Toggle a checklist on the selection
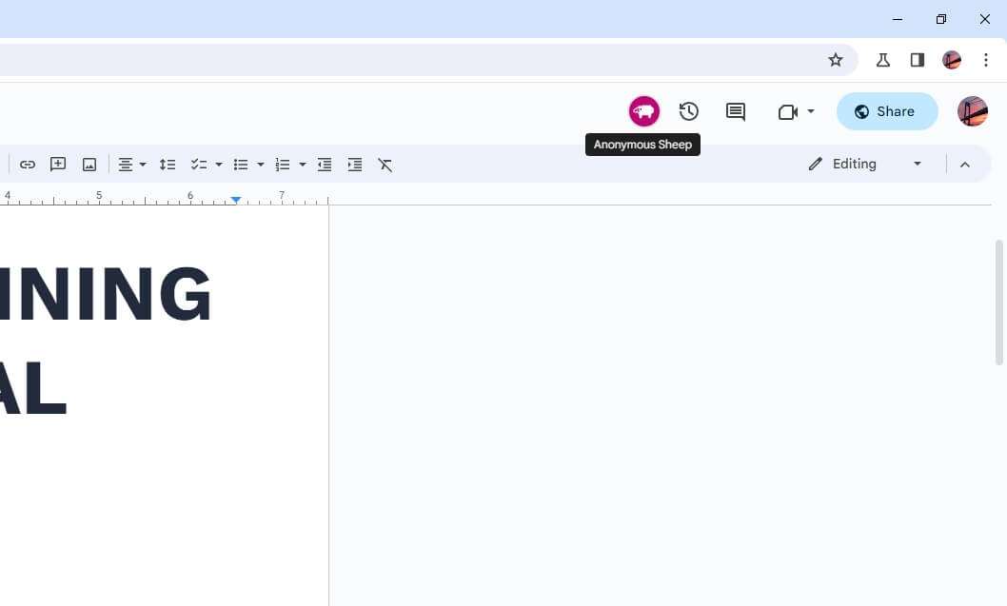The image size is (1007, 606). pyautogui.click(x=199, y=164)
